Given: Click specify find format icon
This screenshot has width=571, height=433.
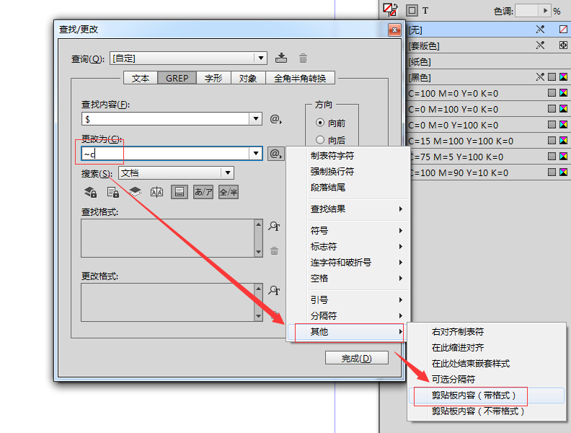Looking at the screenshot, I should (x=274, y=227).
